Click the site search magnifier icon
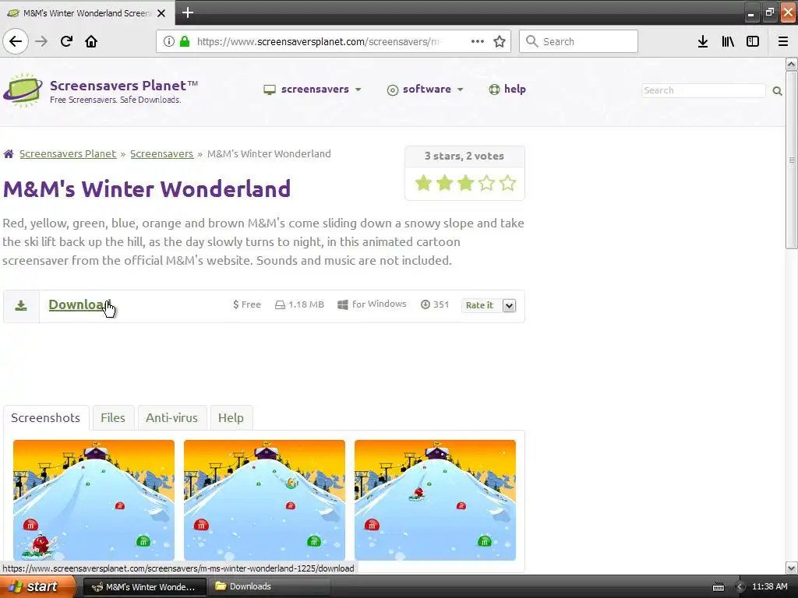Viewport: 798px width, 598px height. pos(777,90)
